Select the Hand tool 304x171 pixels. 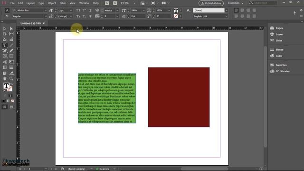point(5,78)
